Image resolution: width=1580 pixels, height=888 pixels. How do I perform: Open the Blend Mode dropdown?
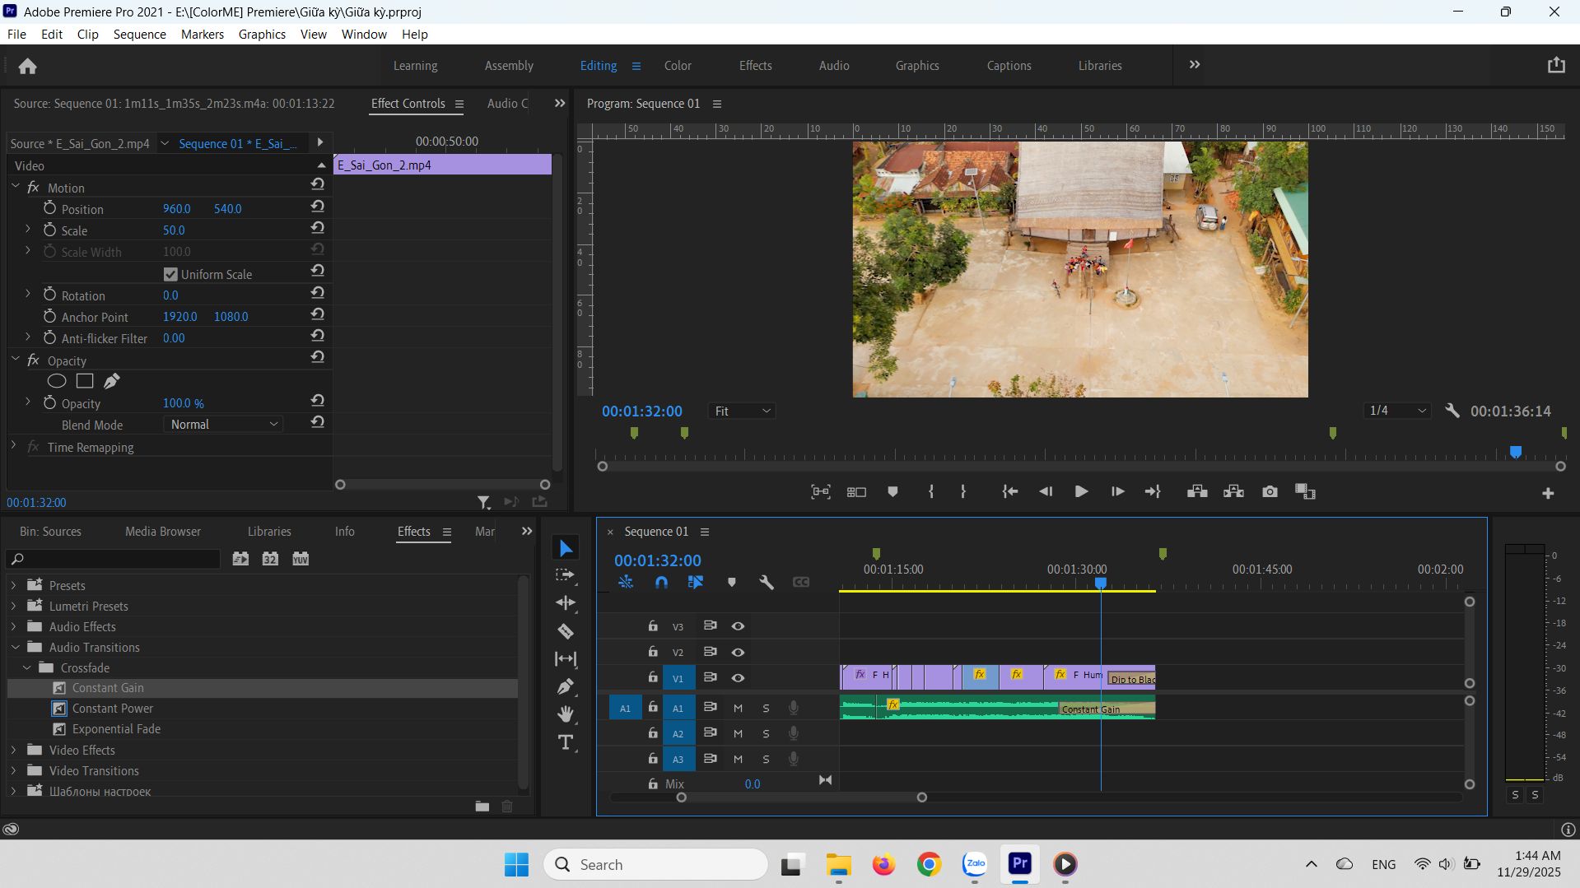tap(224, 425)
